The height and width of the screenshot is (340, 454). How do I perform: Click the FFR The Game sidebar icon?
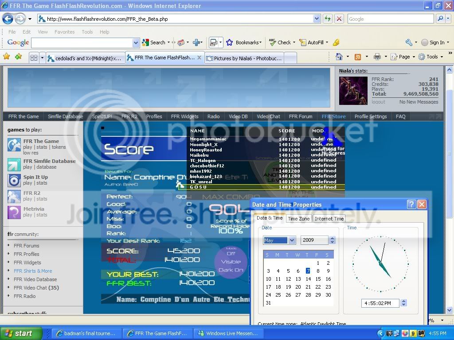coord(14,145)
